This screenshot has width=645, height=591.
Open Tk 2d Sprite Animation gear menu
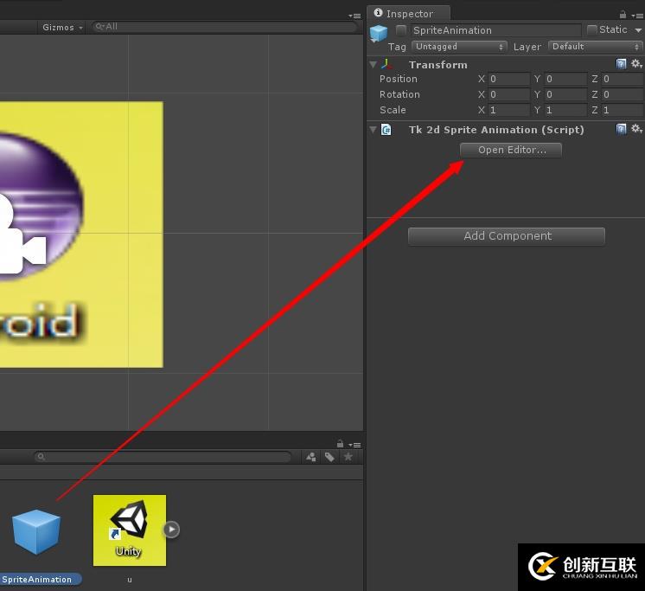(636, 129)
